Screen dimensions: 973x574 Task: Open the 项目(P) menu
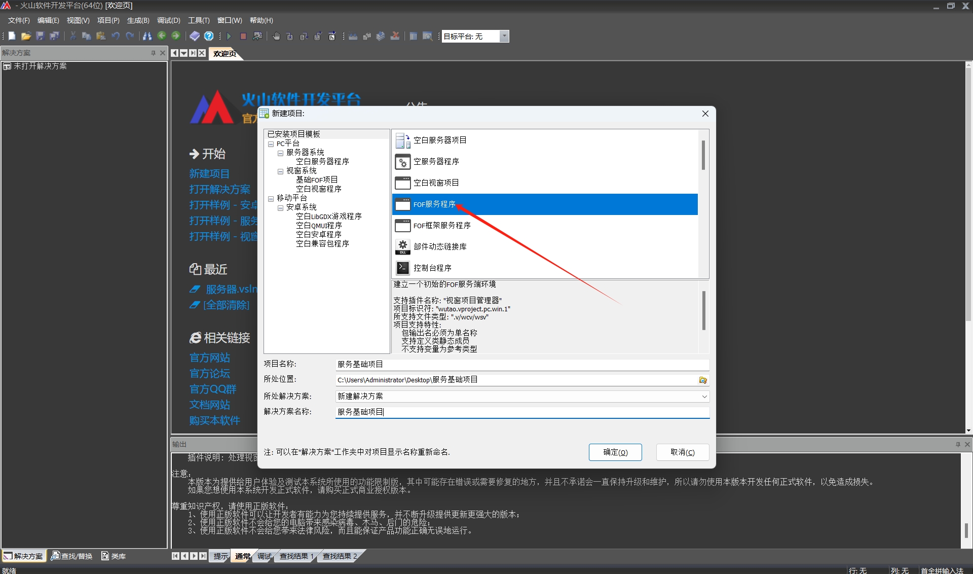[108, 20]
